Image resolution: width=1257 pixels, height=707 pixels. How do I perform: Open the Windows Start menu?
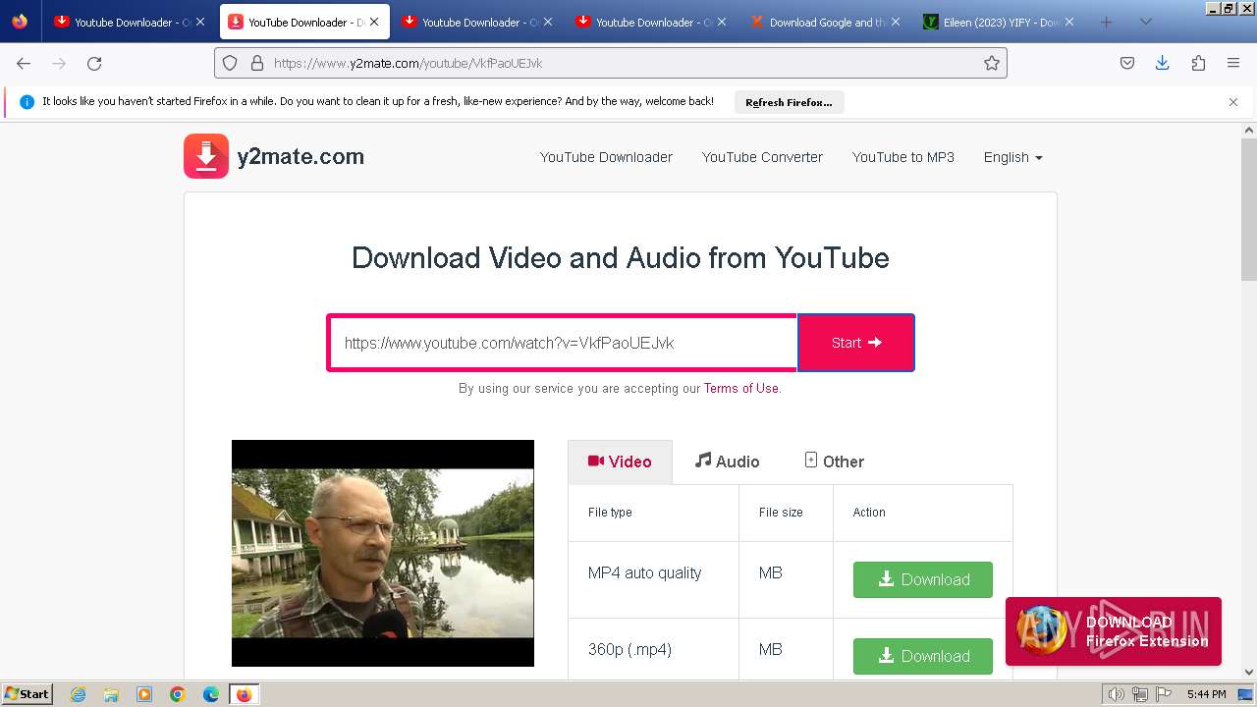pyautogui.click(x=27, y=694)
